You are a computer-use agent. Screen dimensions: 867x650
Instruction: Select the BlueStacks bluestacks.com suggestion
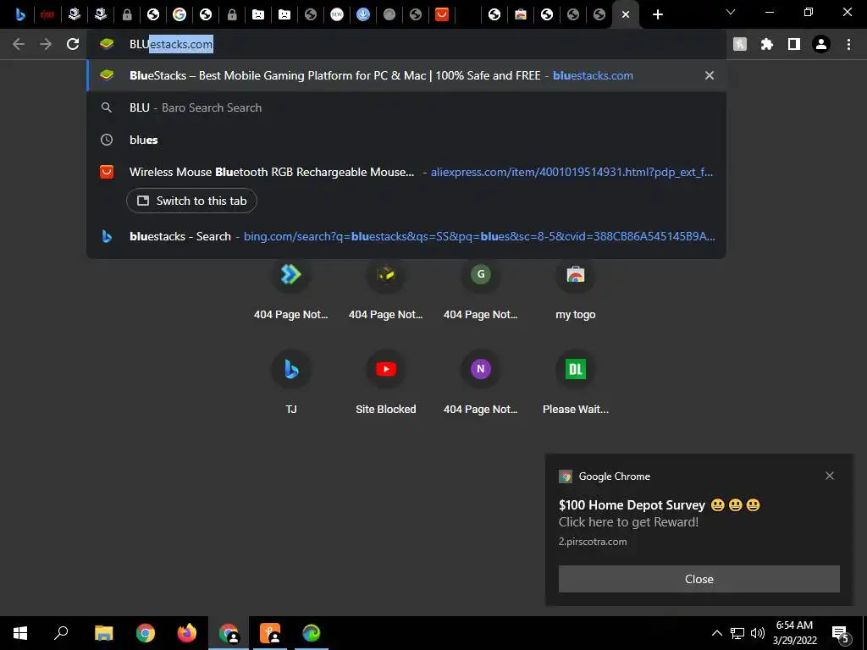click(x=406, y=75)
